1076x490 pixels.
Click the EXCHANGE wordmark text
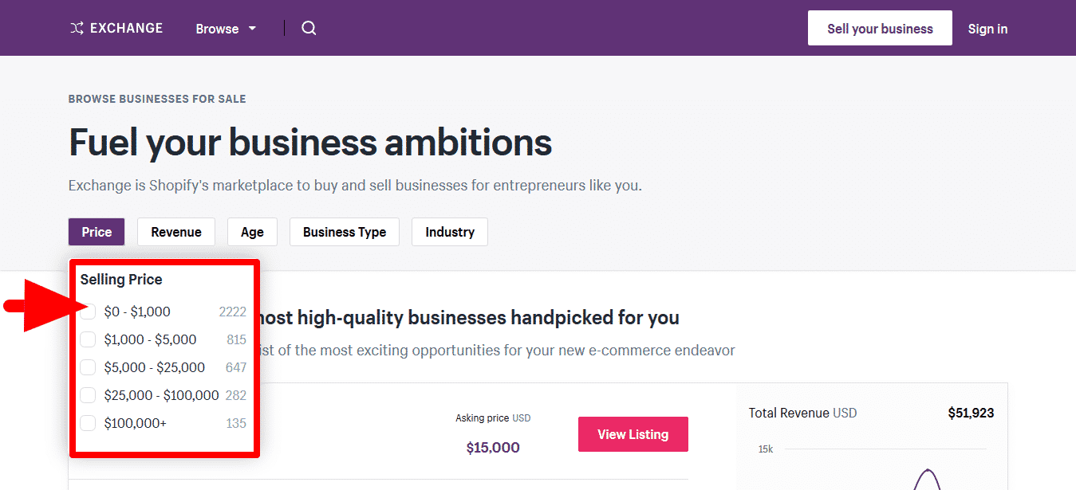click(126, 29)
